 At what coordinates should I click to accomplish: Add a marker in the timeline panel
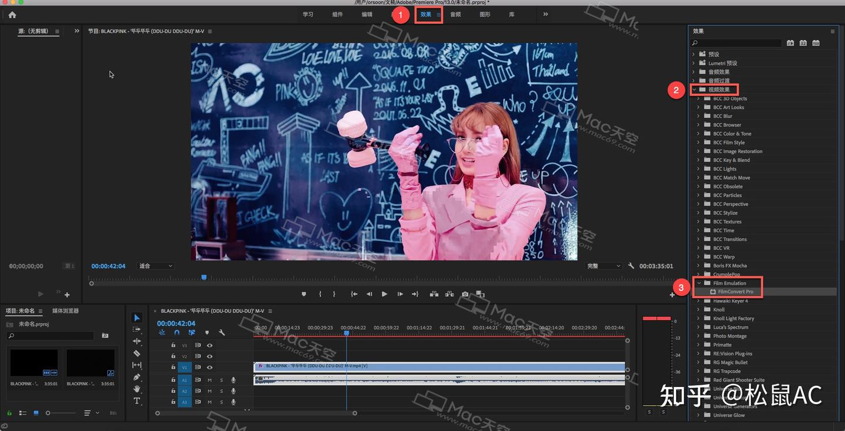207,332
